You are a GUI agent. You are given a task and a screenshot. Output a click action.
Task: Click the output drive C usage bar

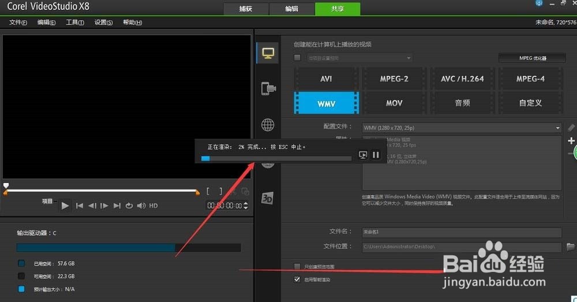(129, 248)
